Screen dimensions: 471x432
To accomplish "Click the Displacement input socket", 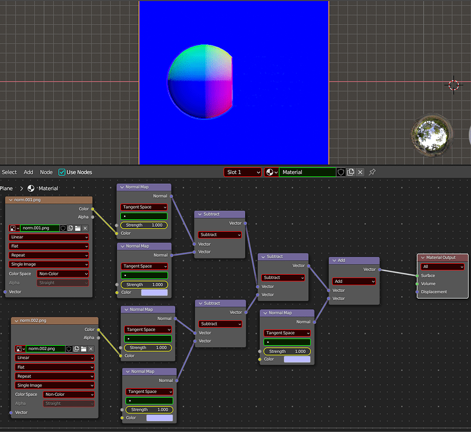I will pos(418,292).
